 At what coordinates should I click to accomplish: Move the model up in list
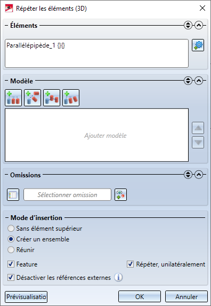198,128
